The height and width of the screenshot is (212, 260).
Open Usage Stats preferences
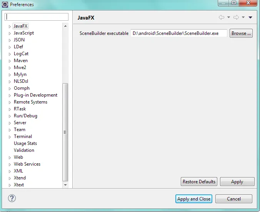pyautogui.click(x=25, y=143)
